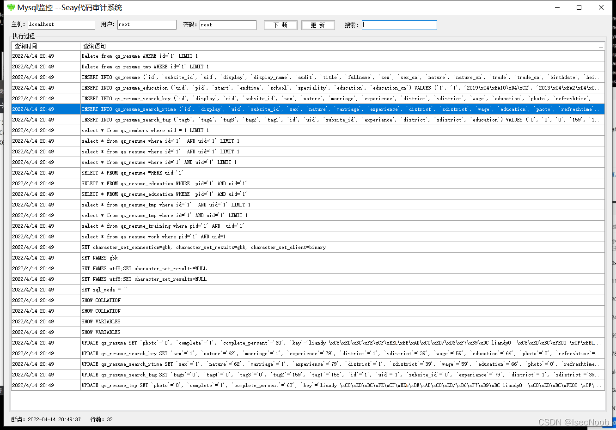Select the SET sql_mode row
This screenshot has width=616, height=430.
[308, 290]
